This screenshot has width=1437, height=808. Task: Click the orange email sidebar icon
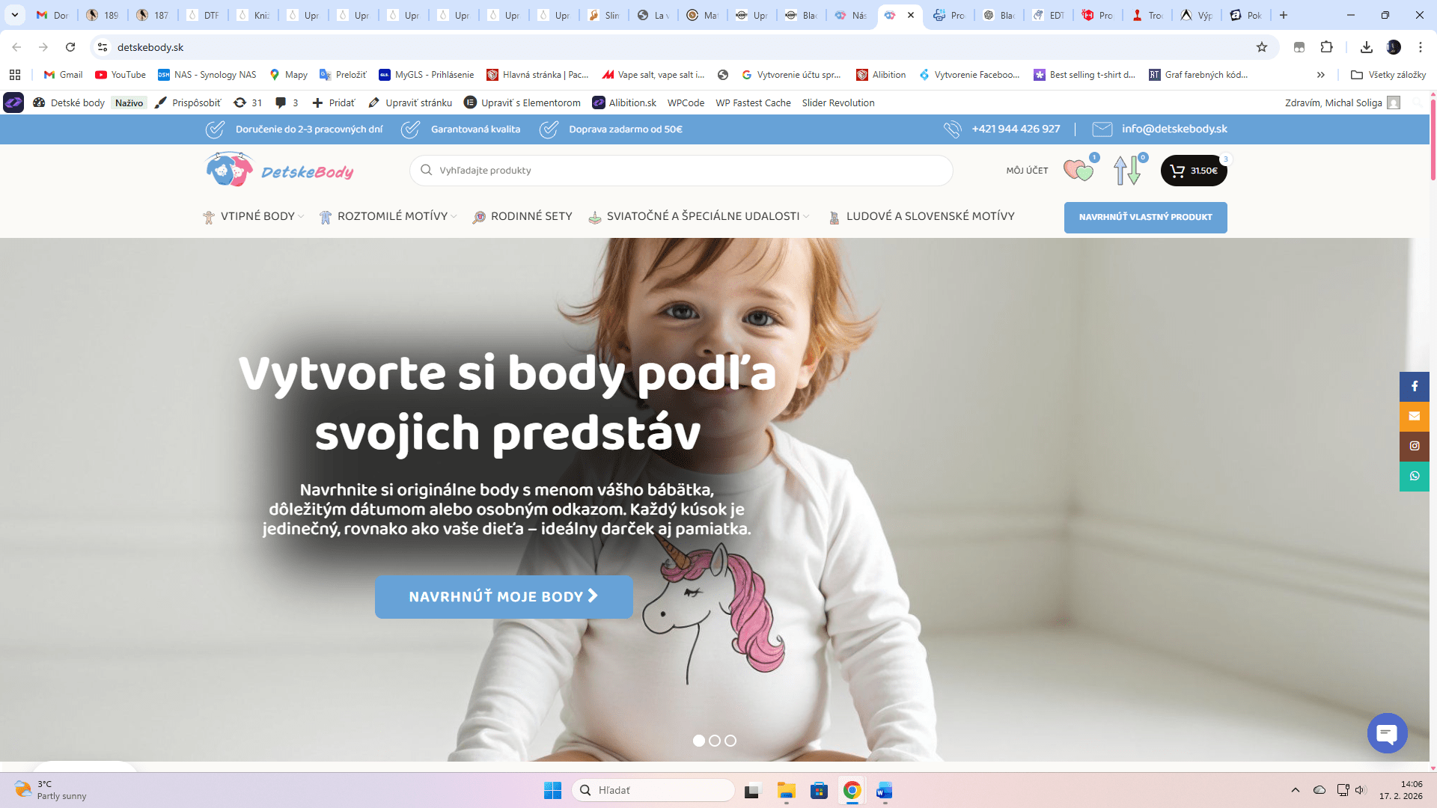pos(1414,416)
